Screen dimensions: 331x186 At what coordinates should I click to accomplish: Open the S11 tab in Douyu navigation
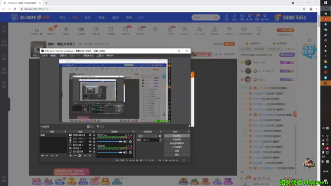[x=141, y=17]
